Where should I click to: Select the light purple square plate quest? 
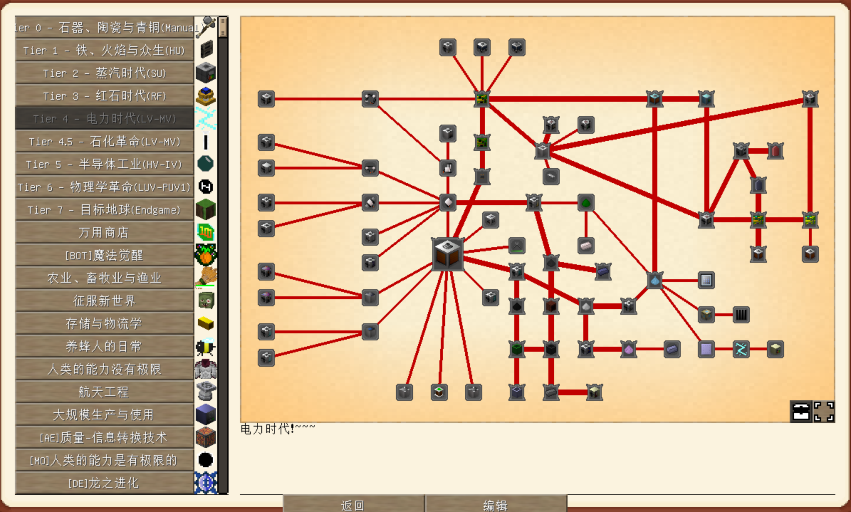click(706, 349)
